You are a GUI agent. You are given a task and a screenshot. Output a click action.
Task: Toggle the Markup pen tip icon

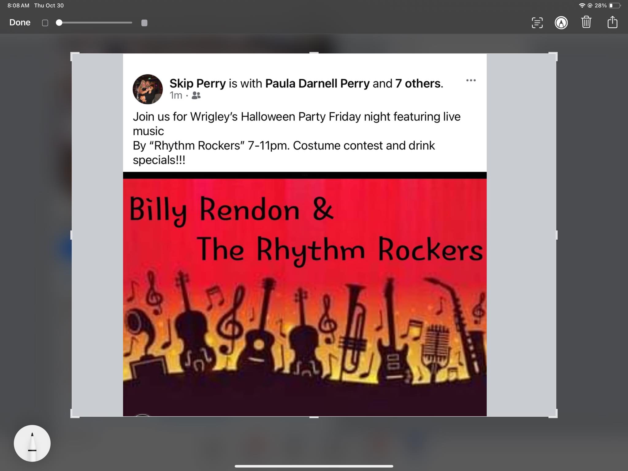click(x=561, y=23)
